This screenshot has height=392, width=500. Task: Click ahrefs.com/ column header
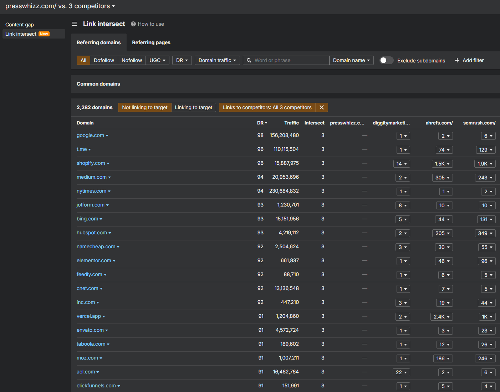click(x=439, y=123)
